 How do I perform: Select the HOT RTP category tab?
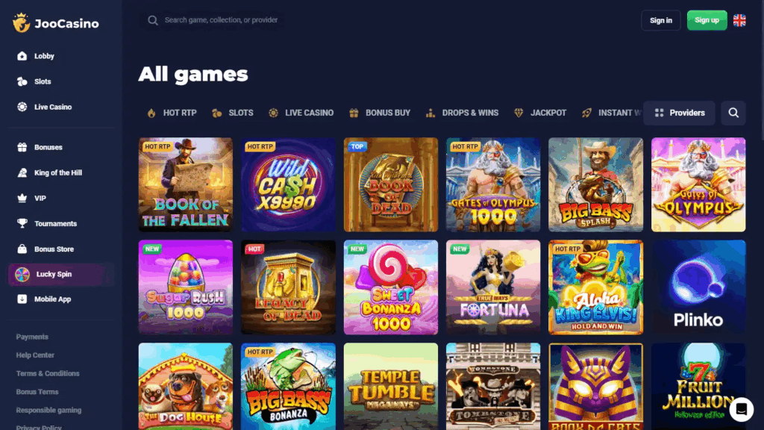(x=172, y=113)
